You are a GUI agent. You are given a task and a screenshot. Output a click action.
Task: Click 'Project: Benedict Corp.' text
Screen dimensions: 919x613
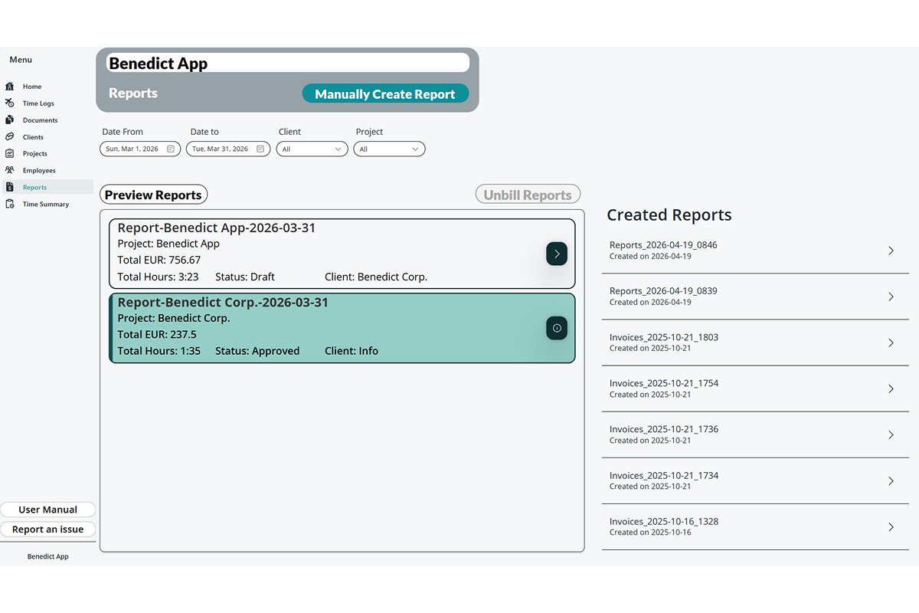click(174, 318)
